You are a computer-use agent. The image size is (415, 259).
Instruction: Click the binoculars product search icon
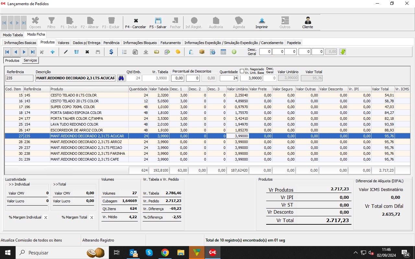tap(121, 78)
